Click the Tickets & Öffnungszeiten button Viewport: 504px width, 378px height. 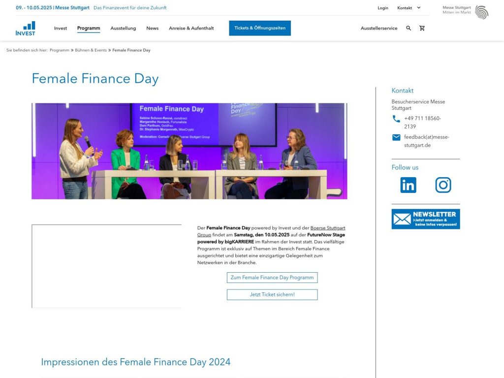pyautogui.click(x=259, y=28)
